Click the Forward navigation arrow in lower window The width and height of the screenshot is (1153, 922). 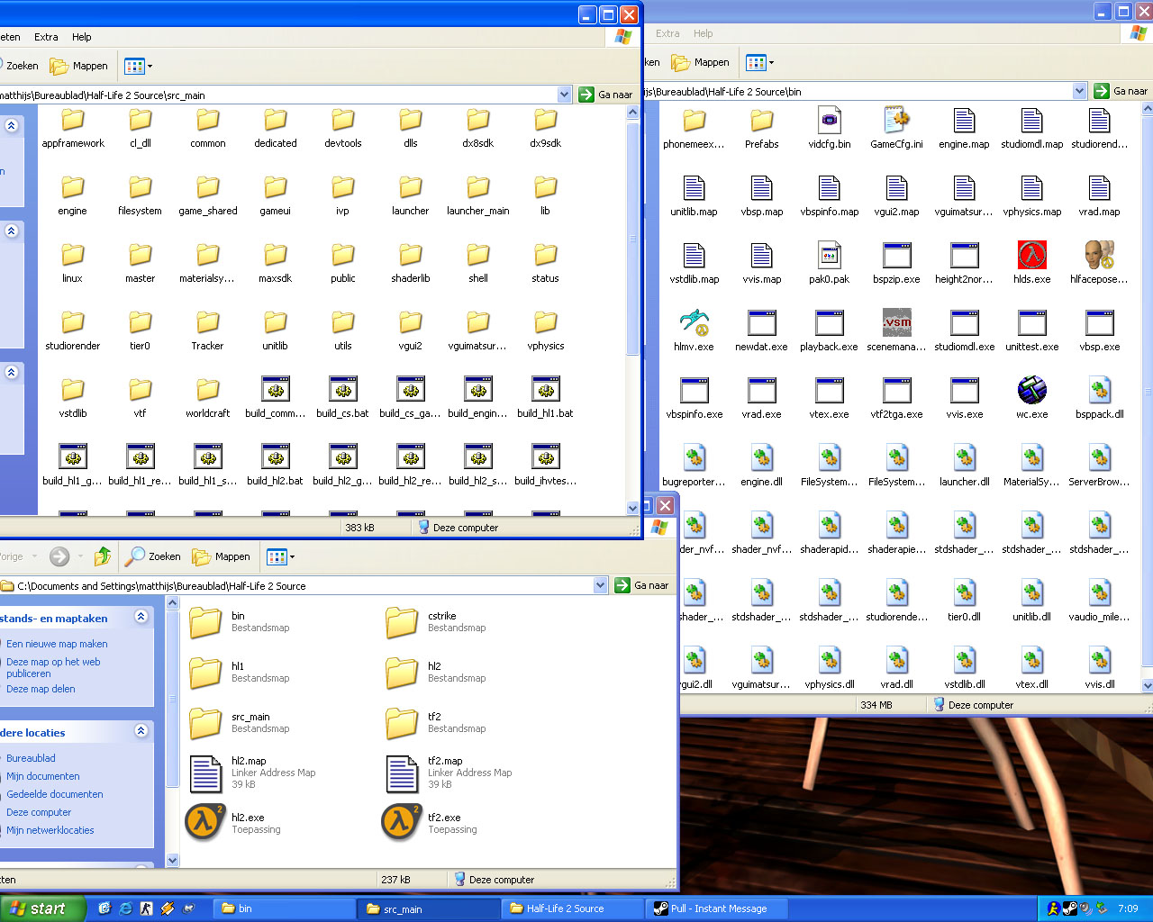(x=59, y=556)
